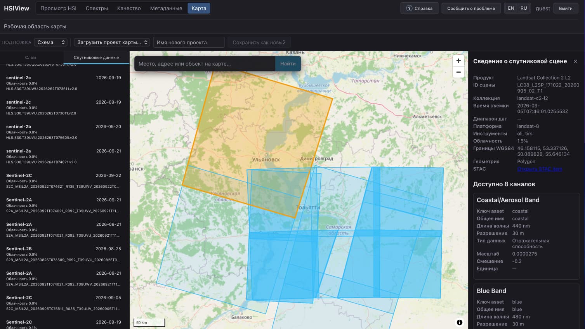Switch interface language to RU
The width and height of the screenshot is (585, 329).
pos(524,8)
